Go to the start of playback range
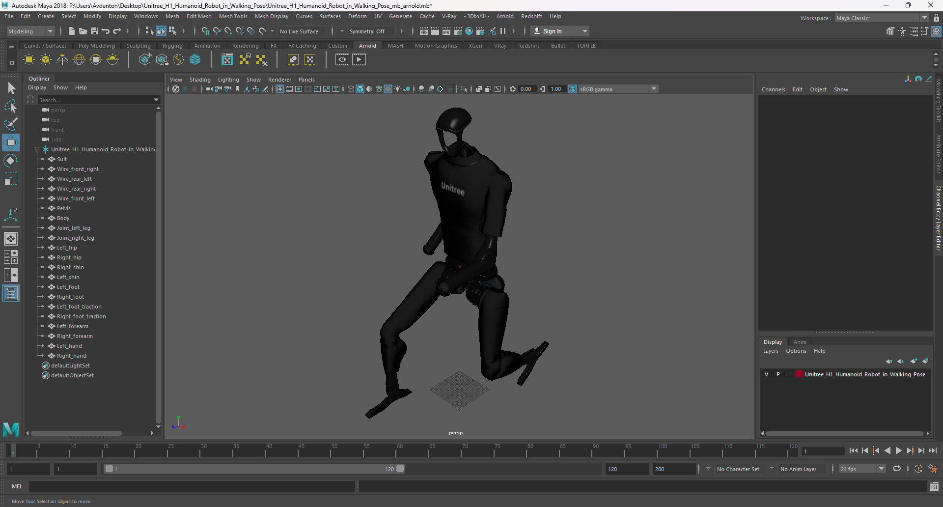 (854, 451)
